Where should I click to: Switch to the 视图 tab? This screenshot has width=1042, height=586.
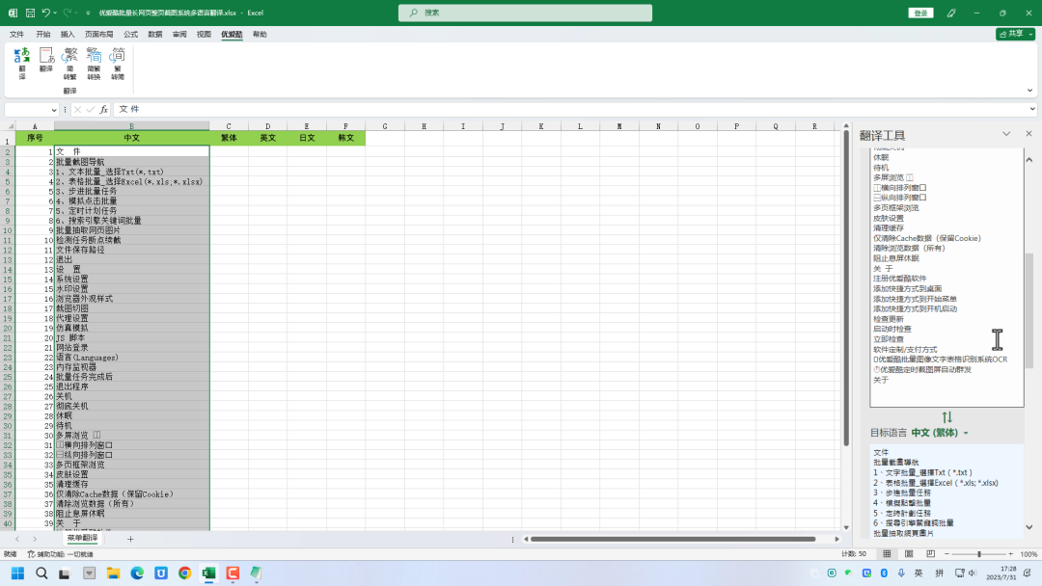coord(204,34)
